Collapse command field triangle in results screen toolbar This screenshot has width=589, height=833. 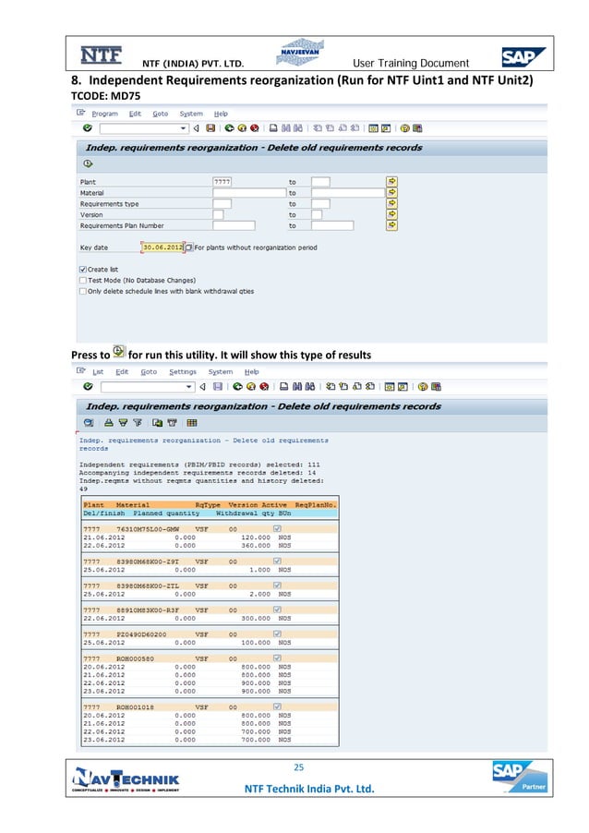[202, 387]
